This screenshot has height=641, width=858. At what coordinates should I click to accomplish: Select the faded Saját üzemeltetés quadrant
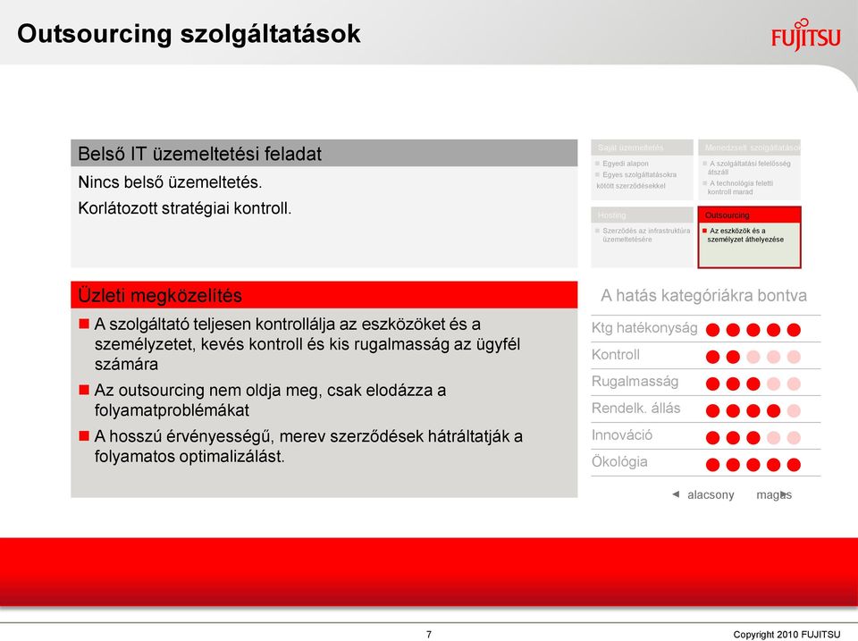click(642, 170)
